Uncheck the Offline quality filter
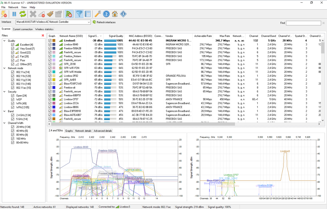 [13, 64]
